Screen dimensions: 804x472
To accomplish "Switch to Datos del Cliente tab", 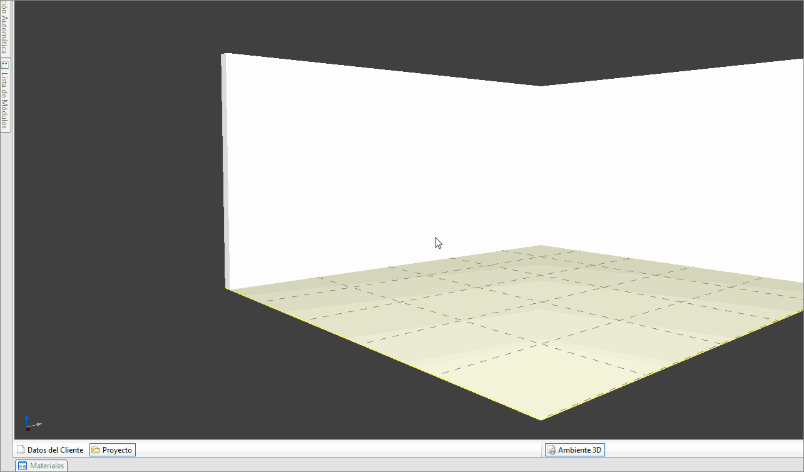I will point(50,449).
